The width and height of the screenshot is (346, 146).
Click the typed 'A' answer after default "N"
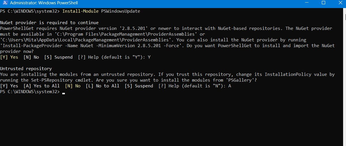(x=230, y=86)
